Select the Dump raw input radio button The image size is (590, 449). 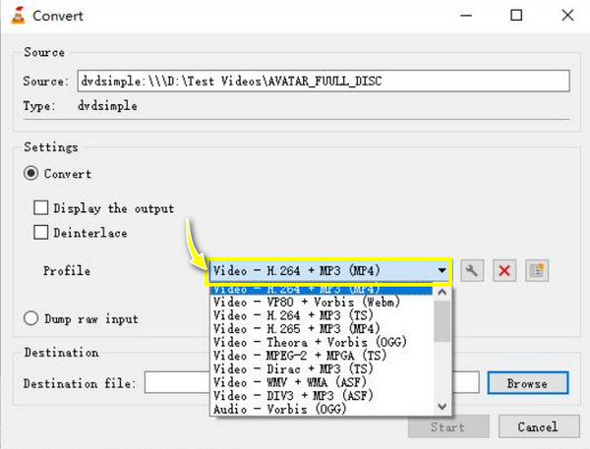(x=30, y=318)
